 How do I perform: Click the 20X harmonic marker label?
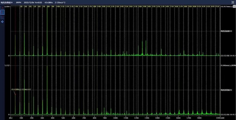click(x=104, y=6)
